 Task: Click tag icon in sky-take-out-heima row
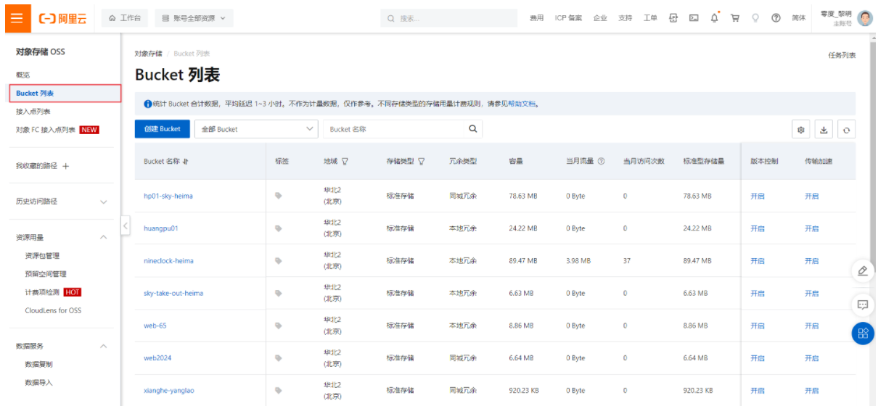pos(278,294)
